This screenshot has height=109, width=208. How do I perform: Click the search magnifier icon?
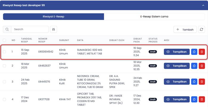point(7,29)
